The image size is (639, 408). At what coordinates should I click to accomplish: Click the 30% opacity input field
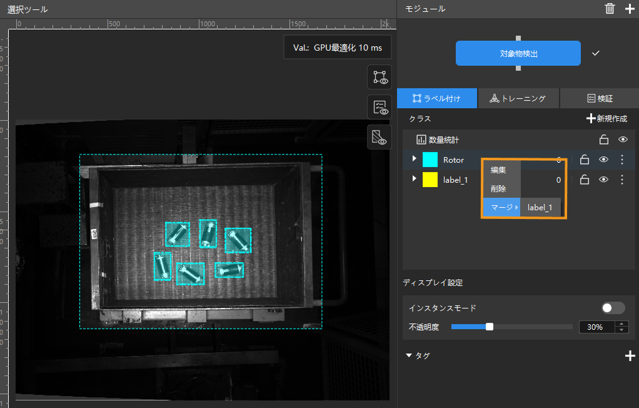597,327
